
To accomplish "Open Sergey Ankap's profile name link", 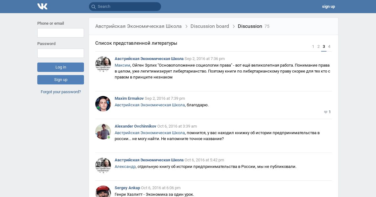I will click(127, 188).
